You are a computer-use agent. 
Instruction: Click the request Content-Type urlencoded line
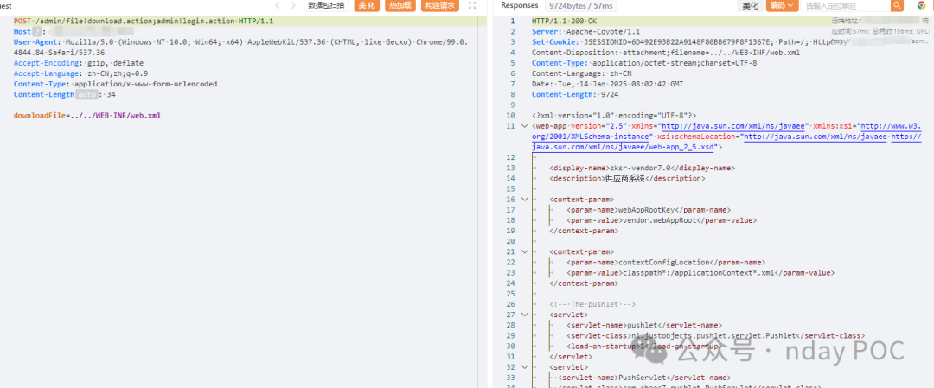click(115, 84)
